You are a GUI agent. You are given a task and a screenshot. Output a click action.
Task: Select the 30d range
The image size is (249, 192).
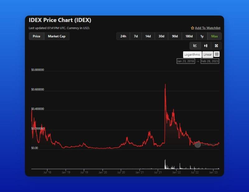point(161,36)
